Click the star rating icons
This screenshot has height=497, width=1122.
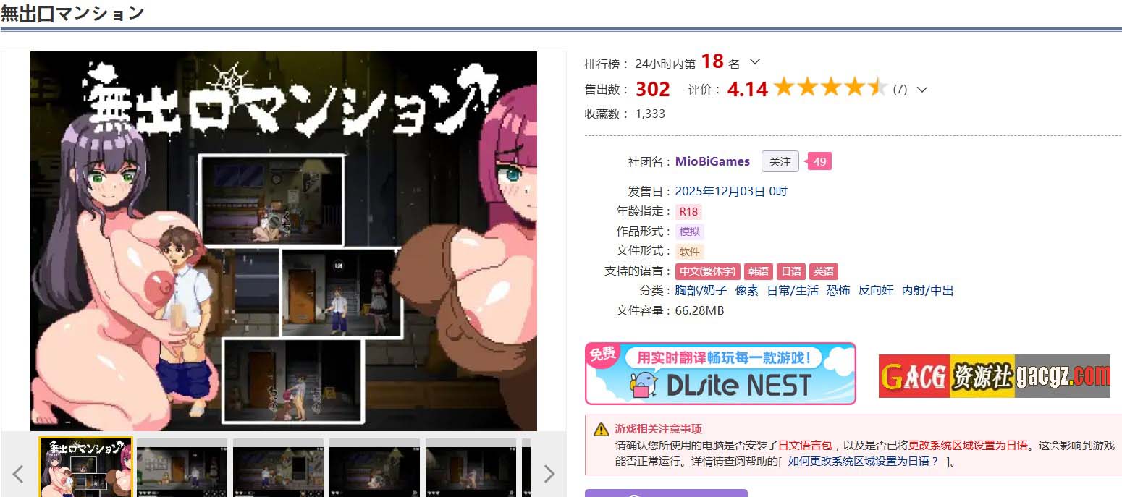[830, 89]
